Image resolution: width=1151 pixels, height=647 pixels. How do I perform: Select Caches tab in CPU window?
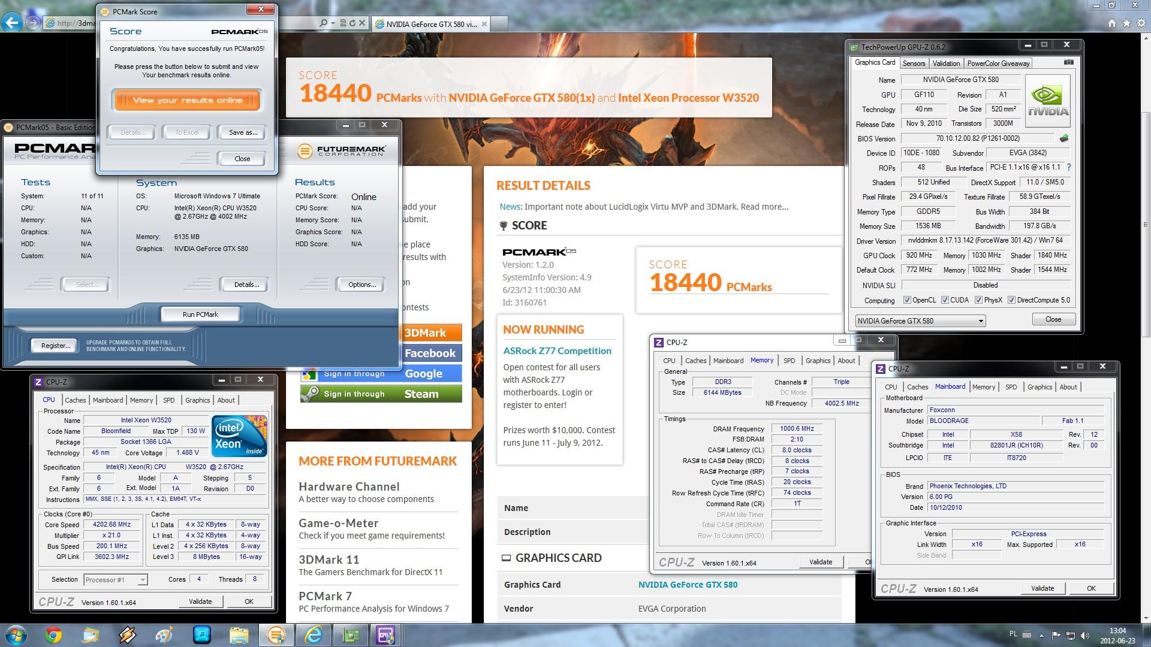tap(76, 400)
